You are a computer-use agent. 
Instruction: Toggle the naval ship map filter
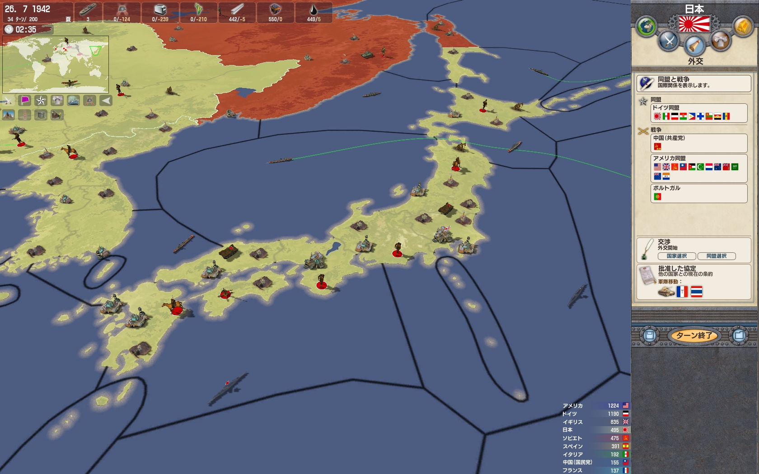pos(73,101)
